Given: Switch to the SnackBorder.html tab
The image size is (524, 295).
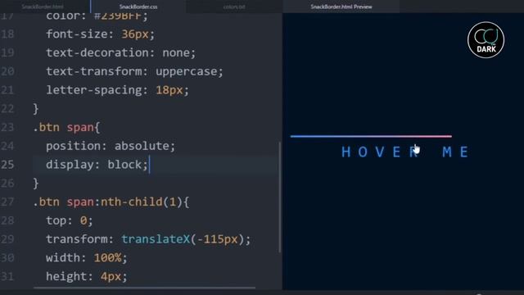Looking at the screenshot, I should point(43,7).
